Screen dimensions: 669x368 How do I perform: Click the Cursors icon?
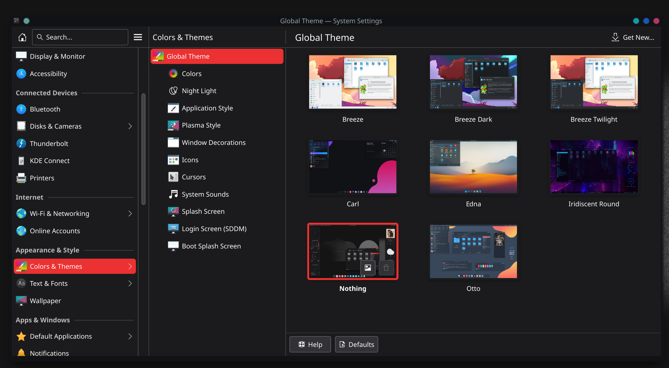point(173,177)
